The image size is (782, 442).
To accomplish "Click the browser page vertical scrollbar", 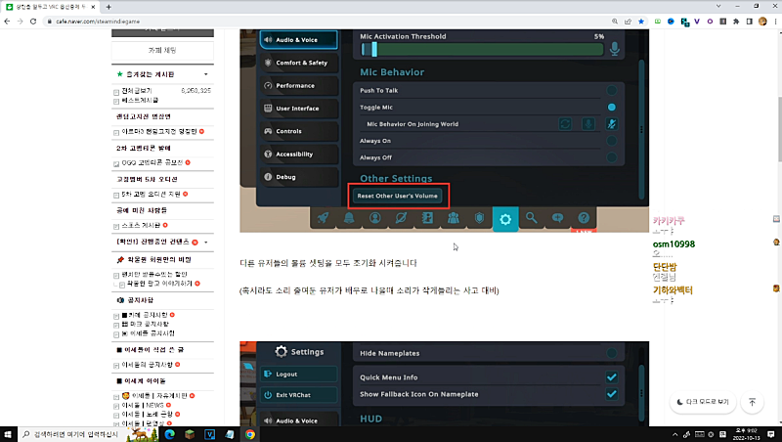I will (x=778, y=130).
